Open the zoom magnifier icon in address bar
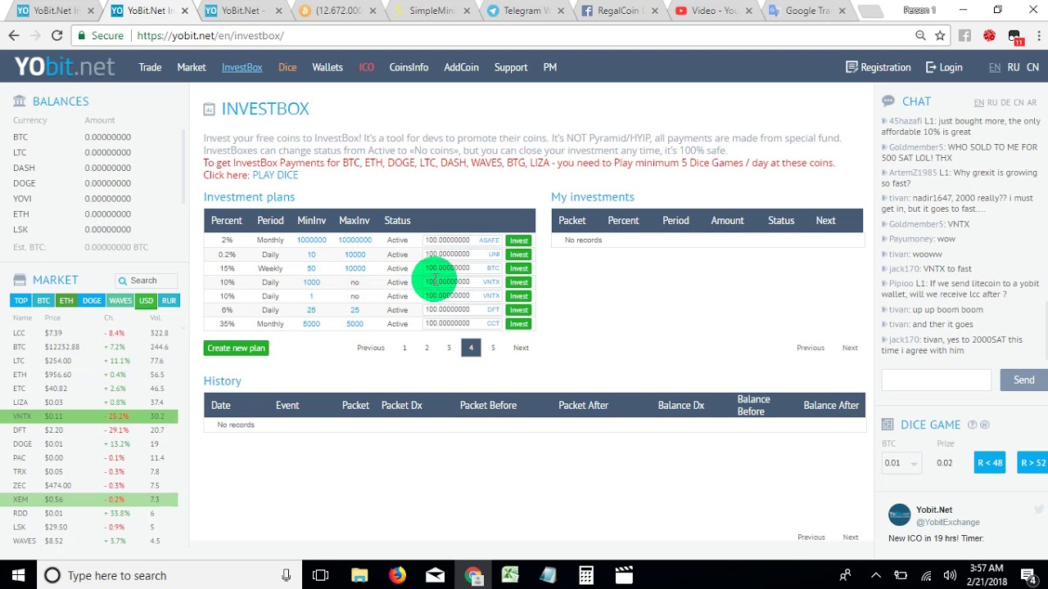Viewport: 1048px width, 589px height. click(920, 36)
